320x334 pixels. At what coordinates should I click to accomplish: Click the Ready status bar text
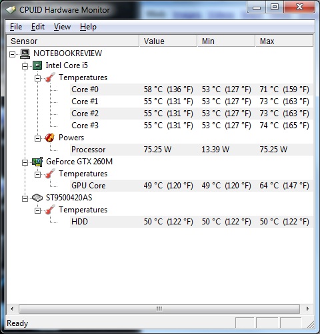(x=17, y=323)
